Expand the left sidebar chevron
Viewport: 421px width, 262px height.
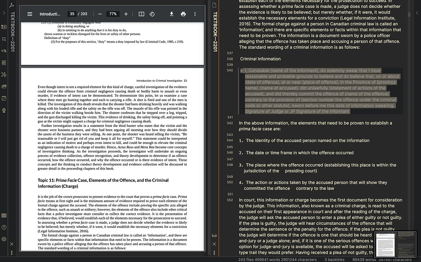[x=4, y=13]
